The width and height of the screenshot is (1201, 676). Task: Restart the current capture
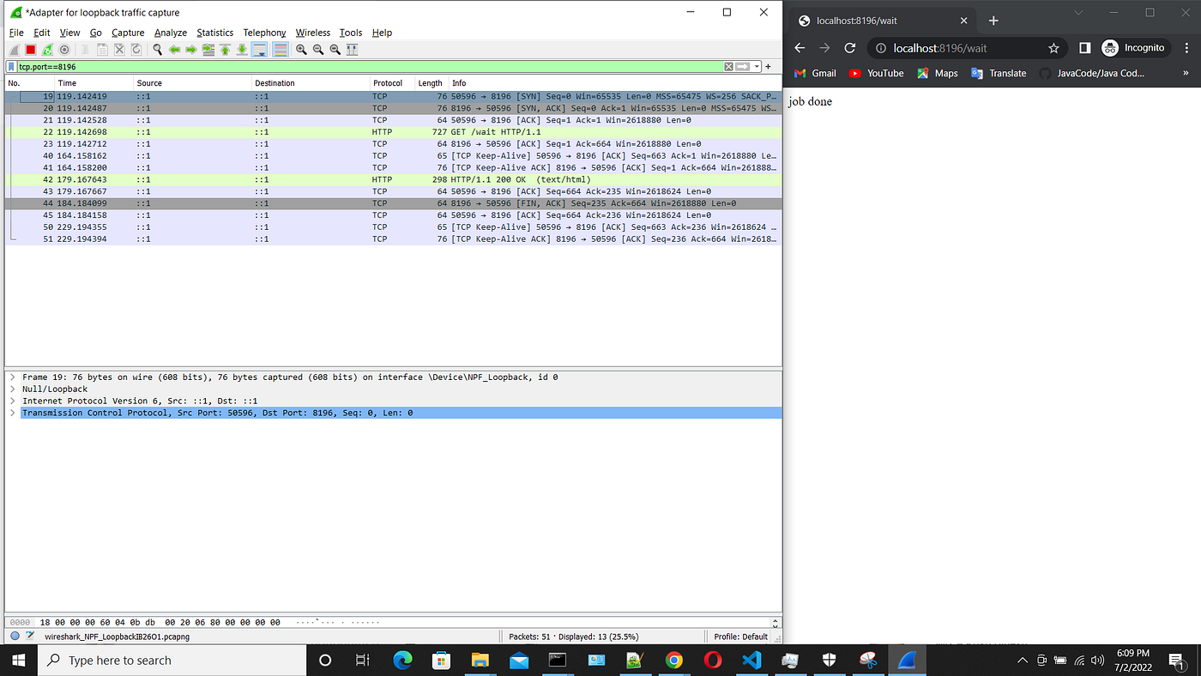[47, 50]
